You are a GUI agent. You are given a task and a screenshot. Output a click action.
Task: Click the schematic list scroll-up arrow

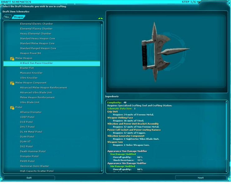(x=102, y=24)
